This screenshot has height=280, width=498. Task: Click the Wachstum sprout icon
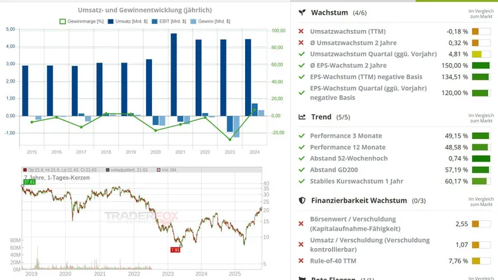301,13
